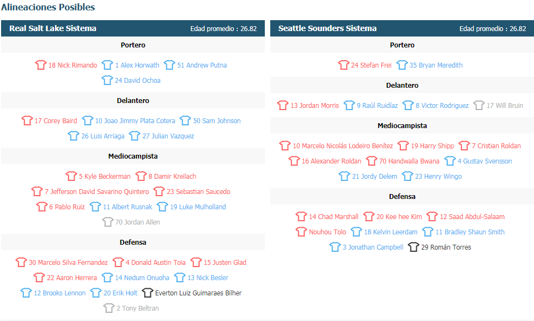The image size is (534, 321).
Task: Click the red jersey icon beside Nick Rimando
Action: (x=40, y=65)
